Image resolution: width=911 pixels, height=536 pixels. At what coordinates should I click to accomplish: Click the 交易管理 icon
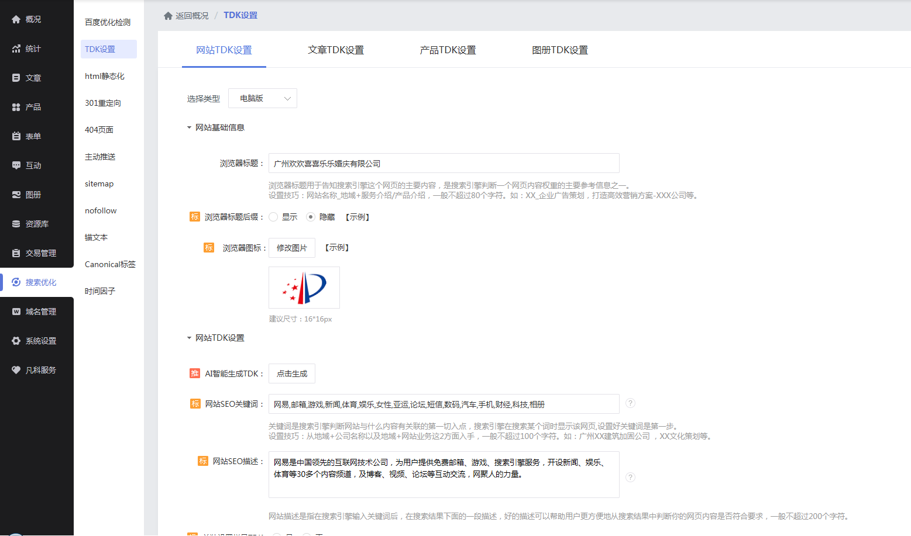(x=16, y=253)
